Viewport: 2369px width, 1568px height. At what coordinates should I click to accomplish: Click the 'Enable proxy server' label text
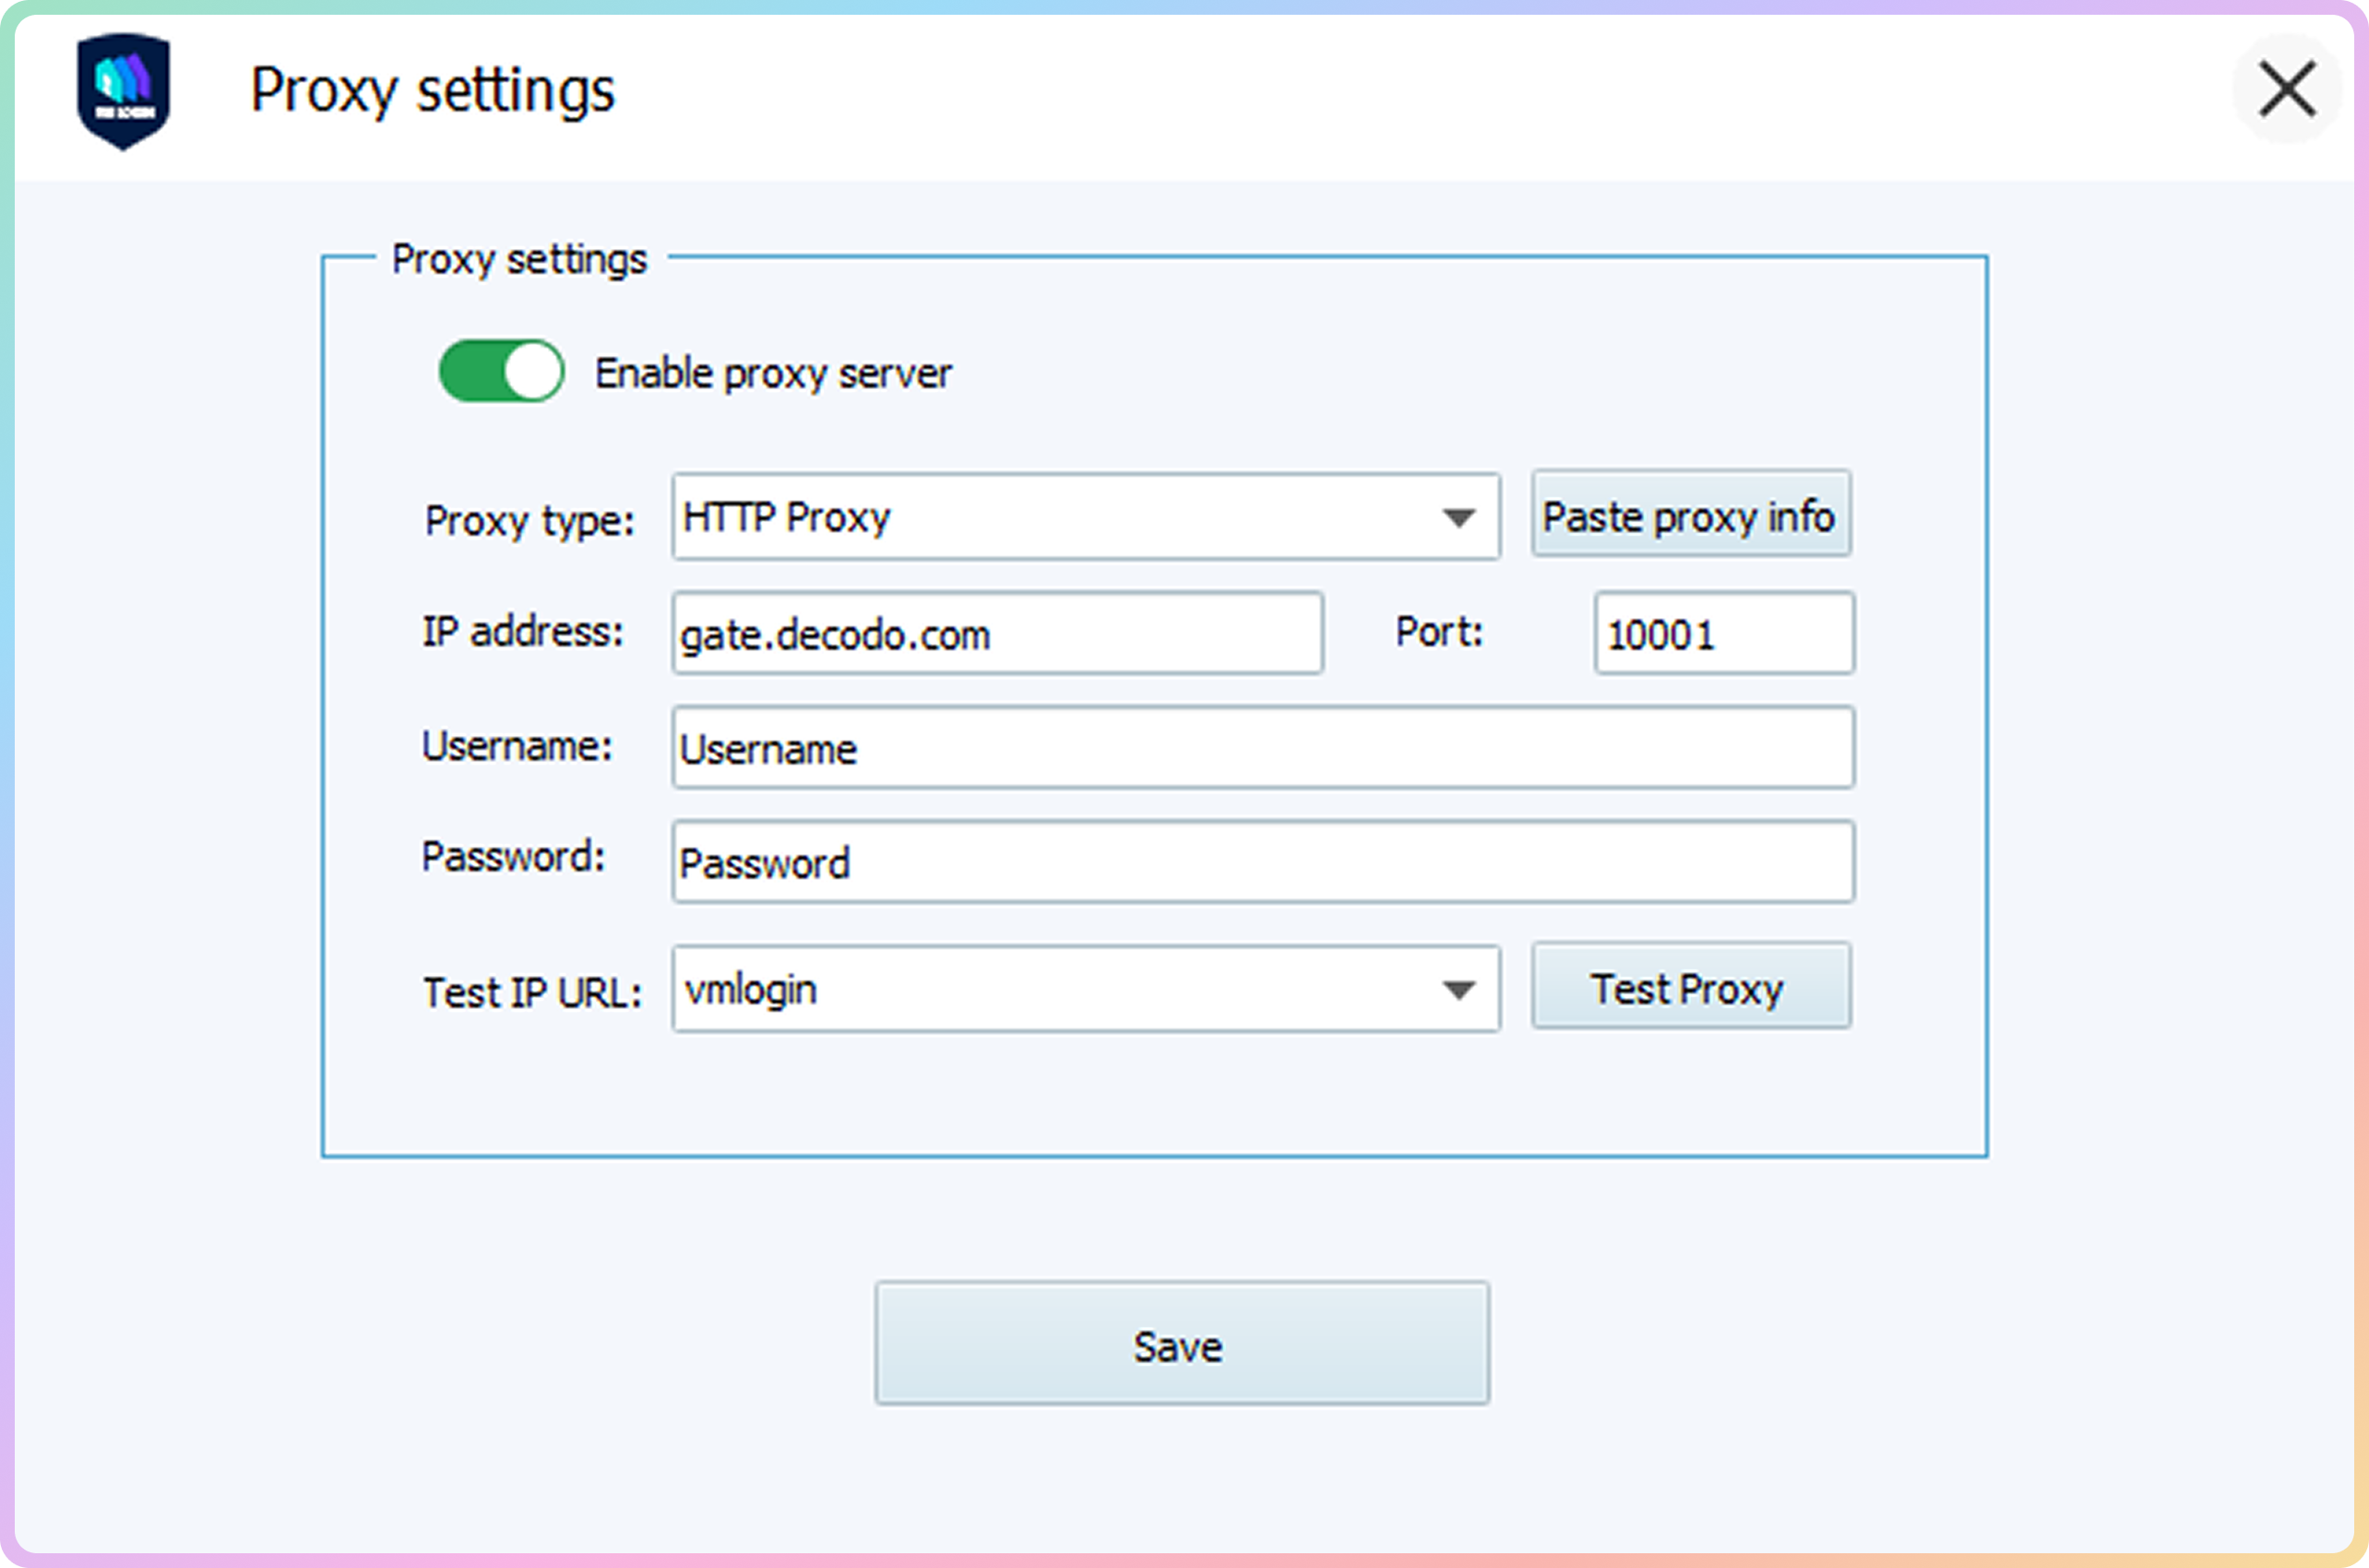click(772, 374)
